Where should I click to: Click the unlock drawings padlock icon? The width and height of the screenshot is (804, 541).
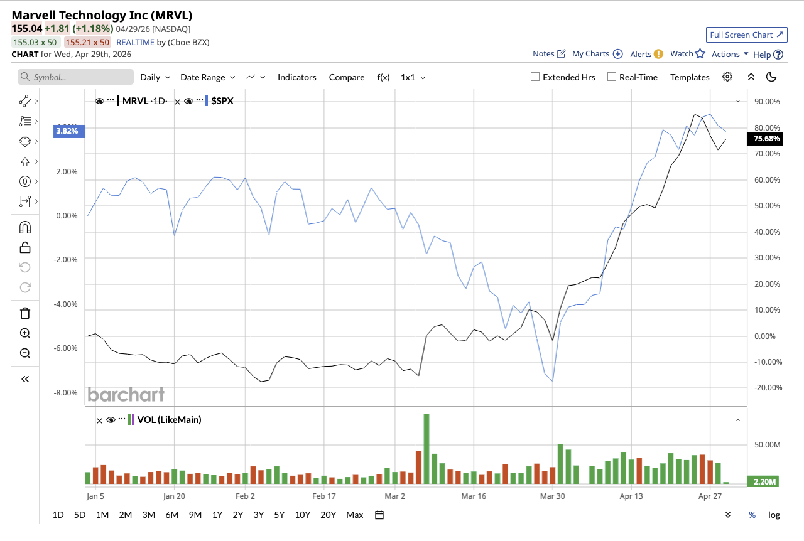25,247
